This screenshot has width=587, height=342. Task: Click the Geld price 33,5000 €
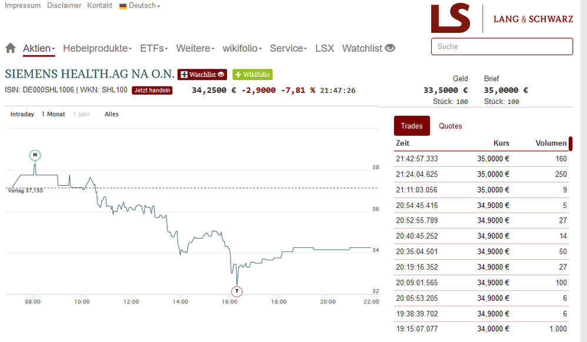445,90
